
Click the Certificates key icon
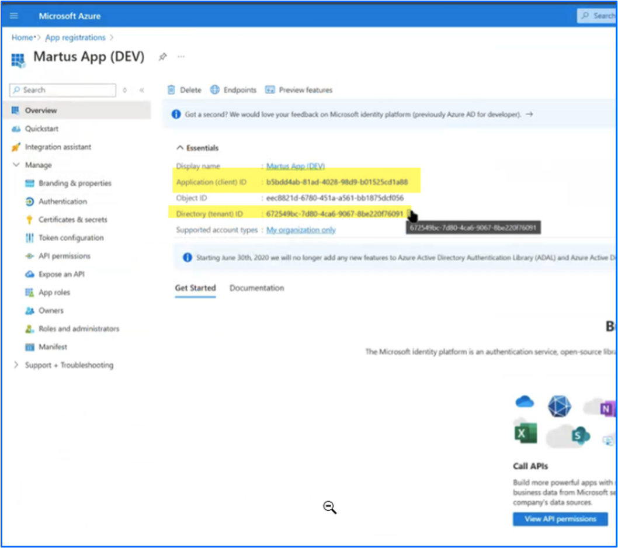point(29,220)
